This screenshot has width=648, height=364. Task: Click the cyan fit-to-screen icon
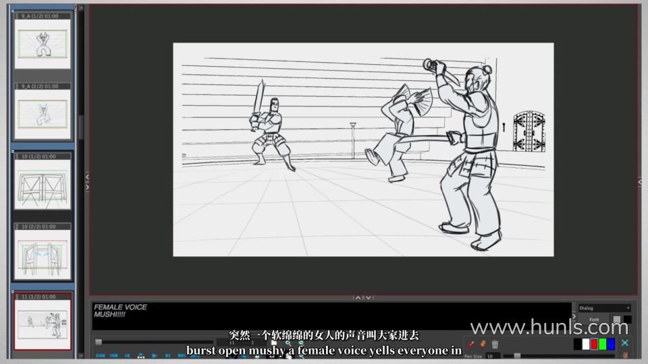[625, 343]
